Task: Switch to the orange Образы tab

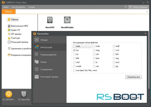Action: click(9, 12)
